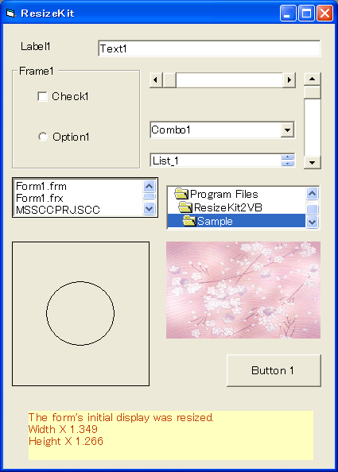
Task: Click the horizontal scrollbar left arrow
Action: click(156, 80)
